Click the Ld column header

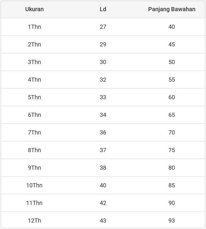coord(103,9)
